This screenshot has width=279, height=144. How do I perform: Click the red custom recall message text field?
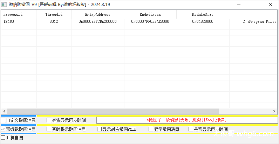(187, 120)
